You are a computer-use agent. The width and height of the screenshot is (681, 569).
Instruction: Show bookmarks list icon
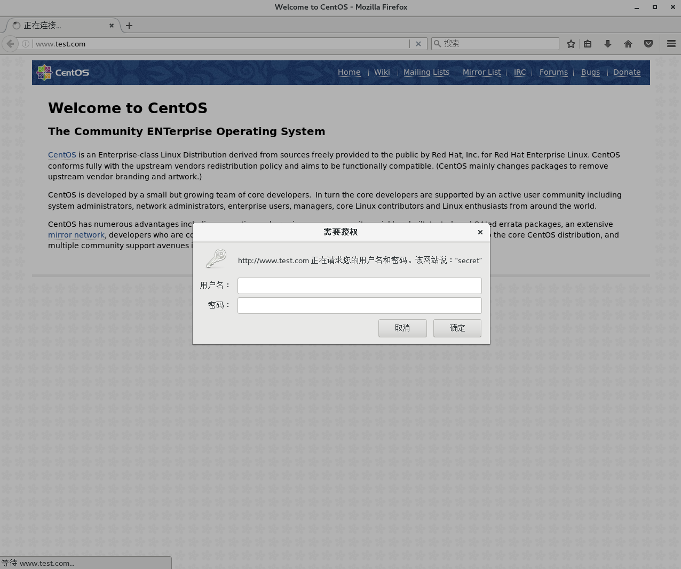tap(588, 44)
